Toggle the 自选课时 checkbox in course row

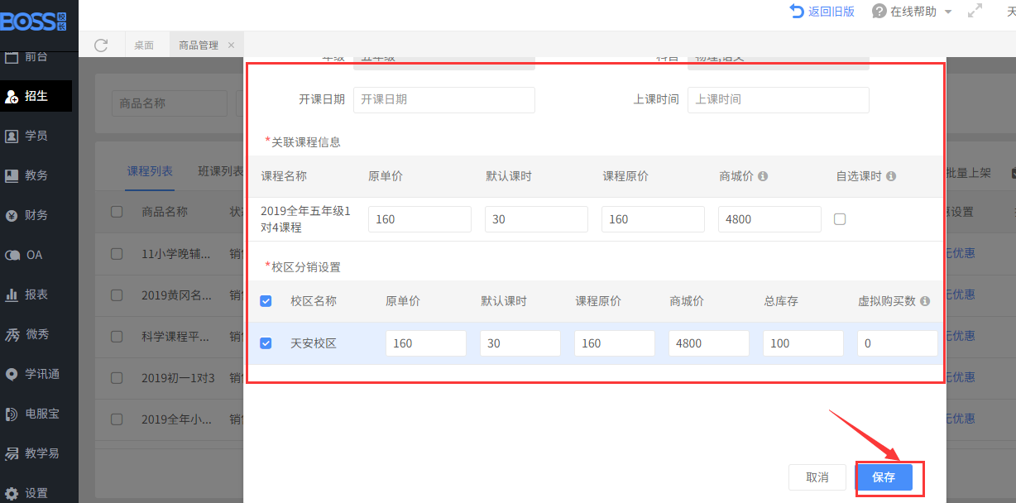[x=840, y=219]
